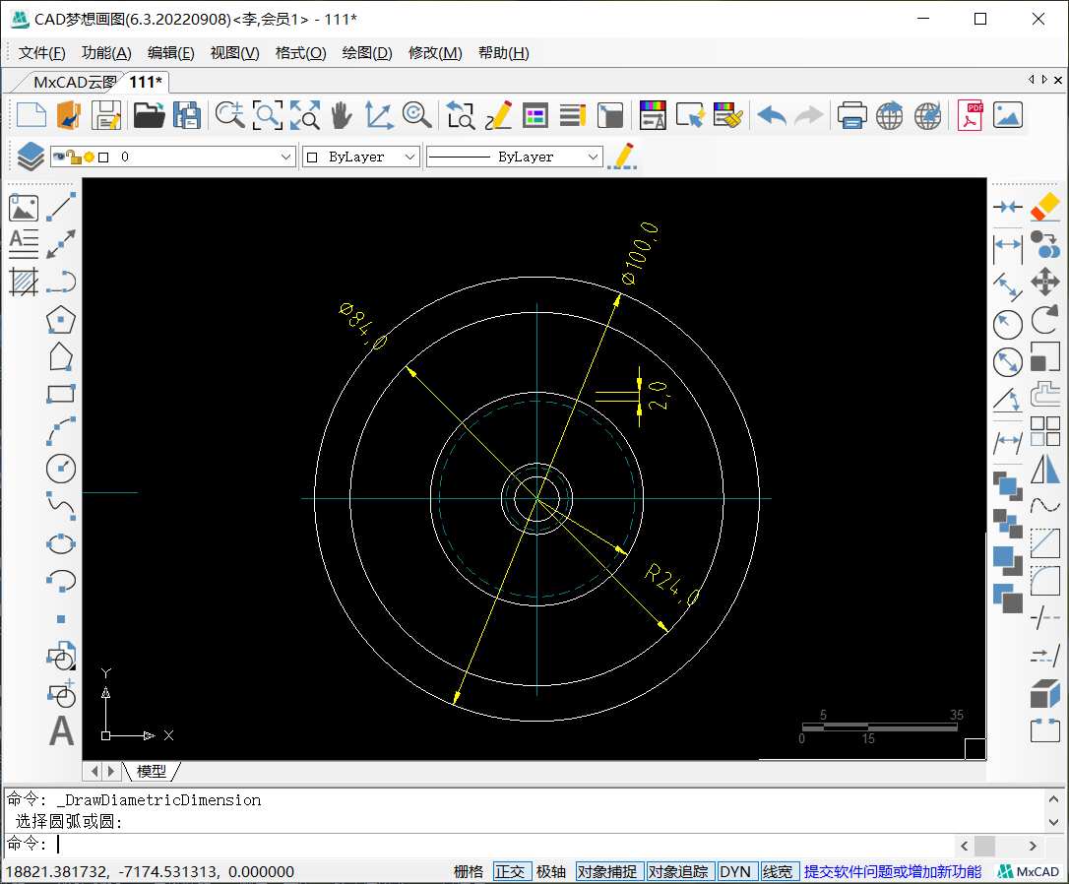Select the Eraser tool
The image size is (1069, 884).
point(1044,207)
